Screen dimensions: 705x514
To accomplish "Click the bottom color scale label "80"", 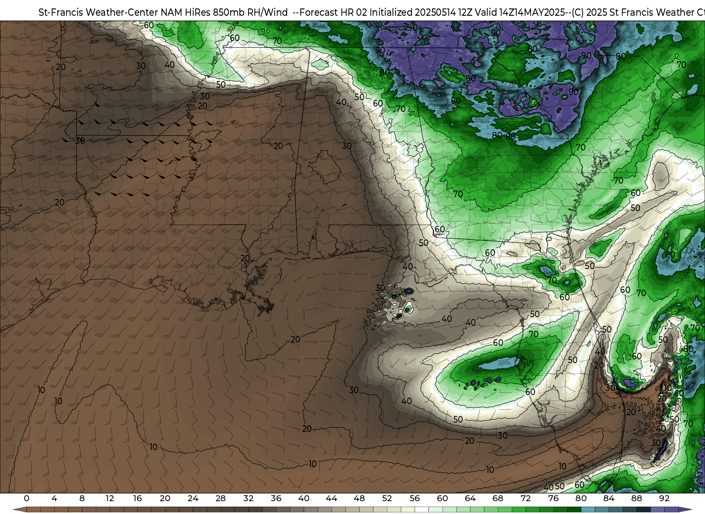I will [x=581, y=498].
